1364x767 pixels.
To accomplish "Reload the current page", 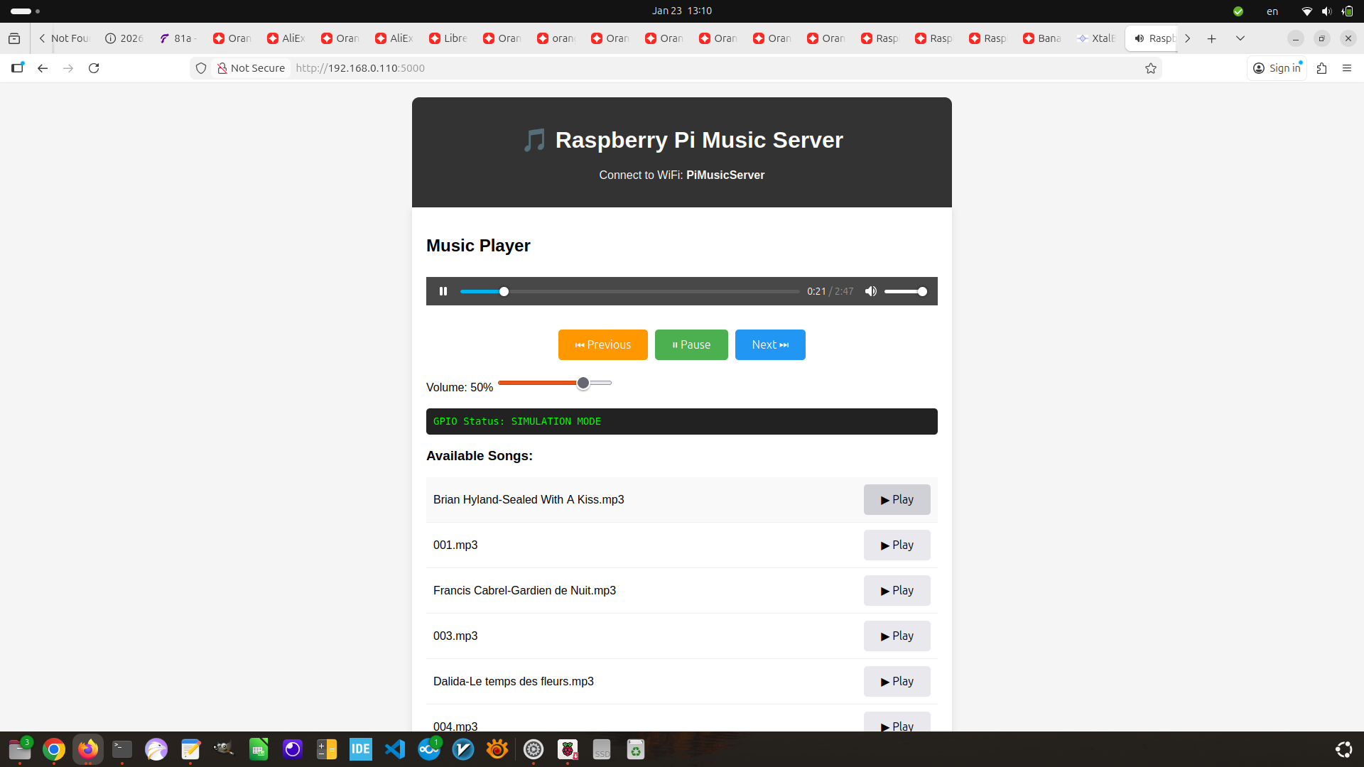I will point(94,68).
